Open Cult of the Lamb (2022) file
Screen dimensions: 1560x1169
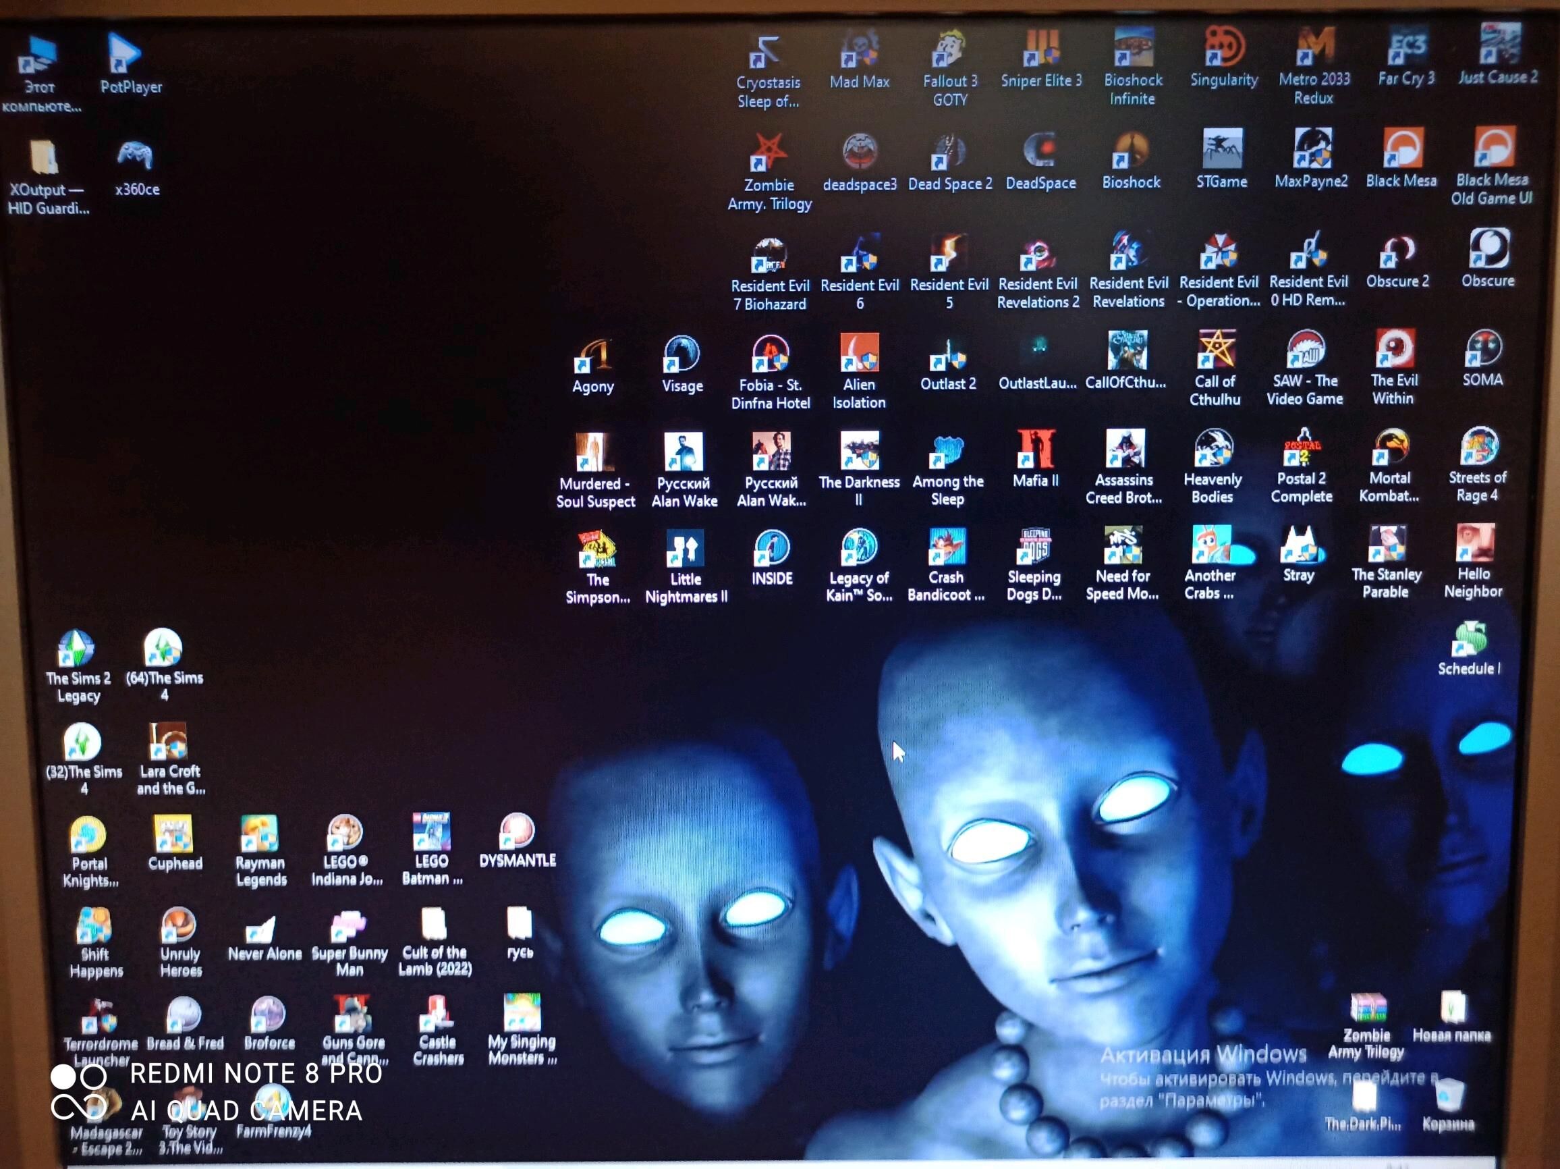coord(434,925)
